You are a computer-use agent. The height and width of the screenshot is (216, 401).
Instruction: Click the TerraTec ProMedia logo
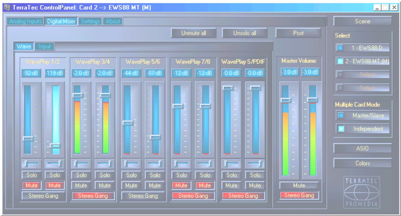pos(362,193)
